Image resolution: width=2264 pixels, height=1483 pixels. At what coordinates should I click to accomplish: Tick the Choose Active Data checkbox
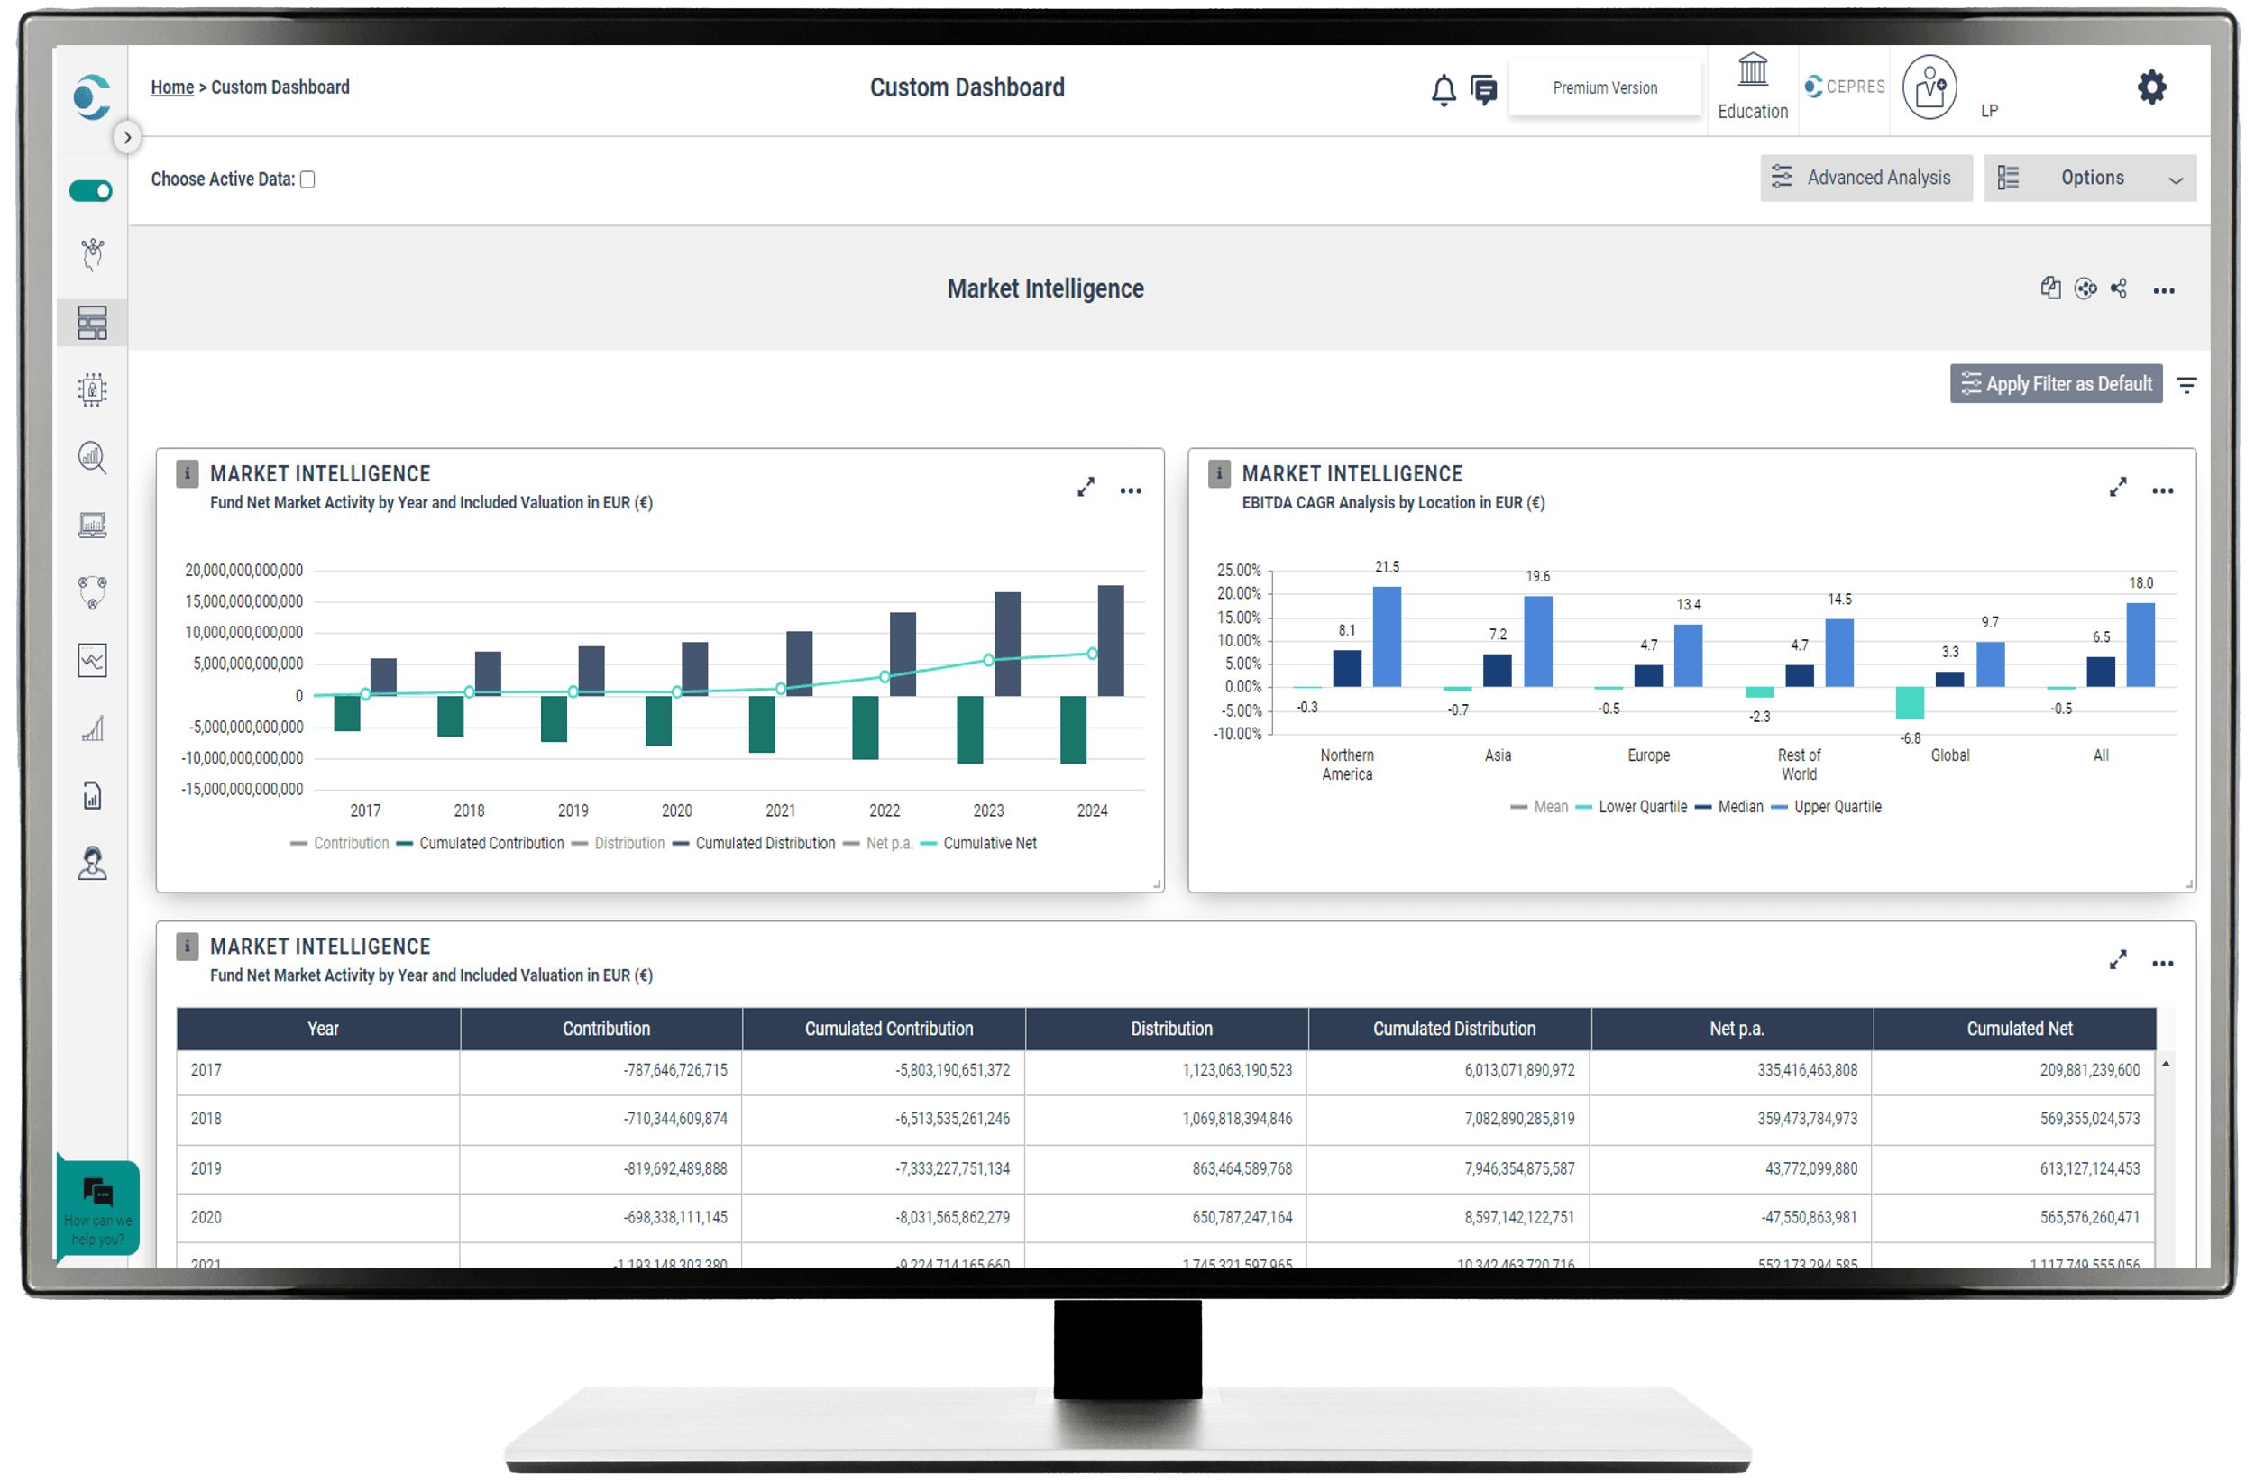point(307,179)
